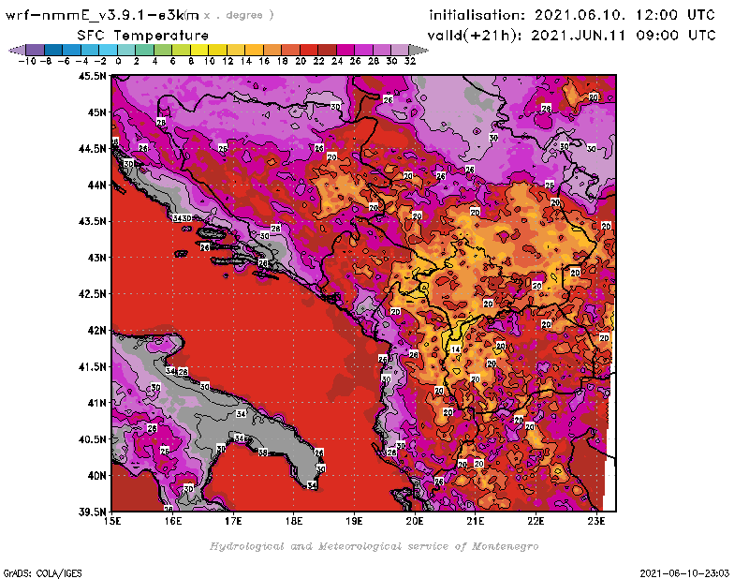Click the 21E longitude label
Screen dimensions: 749x579
pos(476,521)
